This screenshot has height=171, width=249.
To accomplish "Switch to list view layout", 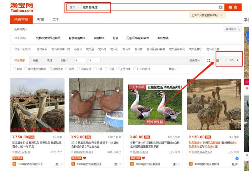I will coord(217,61).
